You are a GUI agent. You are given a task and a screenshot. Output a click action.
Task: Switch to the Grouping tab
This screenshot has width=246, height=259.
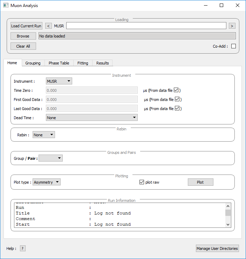[33, 63]
